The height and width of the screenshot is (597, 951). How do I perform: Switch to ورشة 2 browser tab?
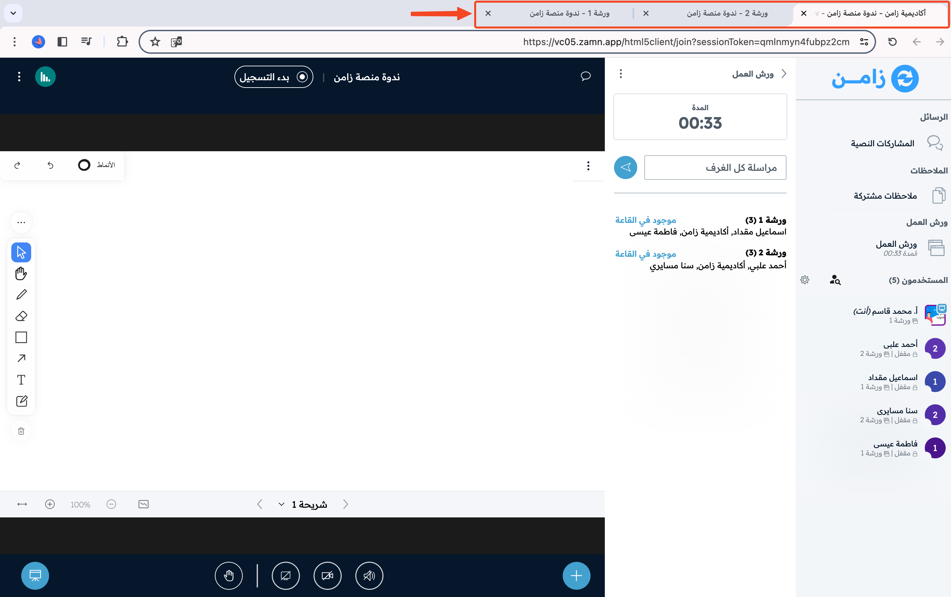point(713,13)
